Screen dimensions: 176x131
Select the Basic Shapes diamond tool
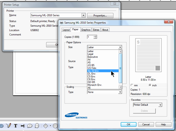coord(45,126)
